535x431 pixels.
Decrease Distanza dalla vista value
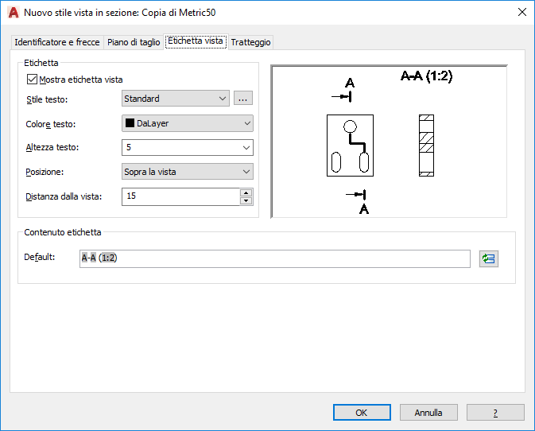(x=246, y=200)
